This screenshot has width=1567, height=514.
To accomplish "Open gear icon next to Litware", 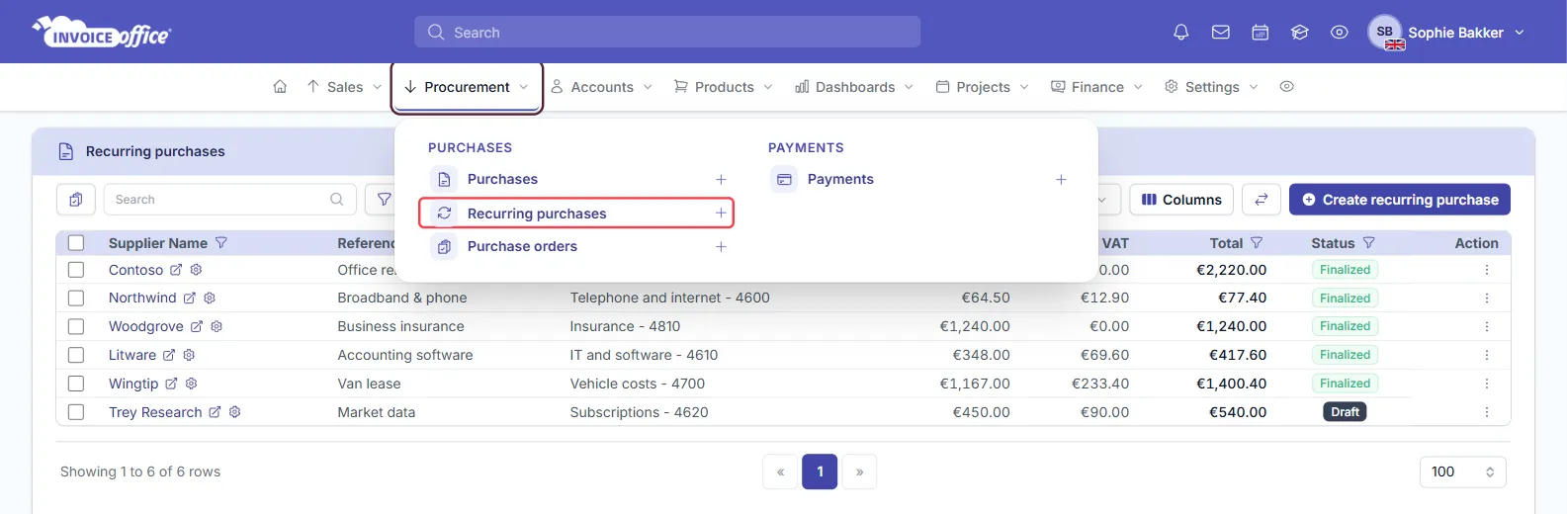I will (189, 355).
